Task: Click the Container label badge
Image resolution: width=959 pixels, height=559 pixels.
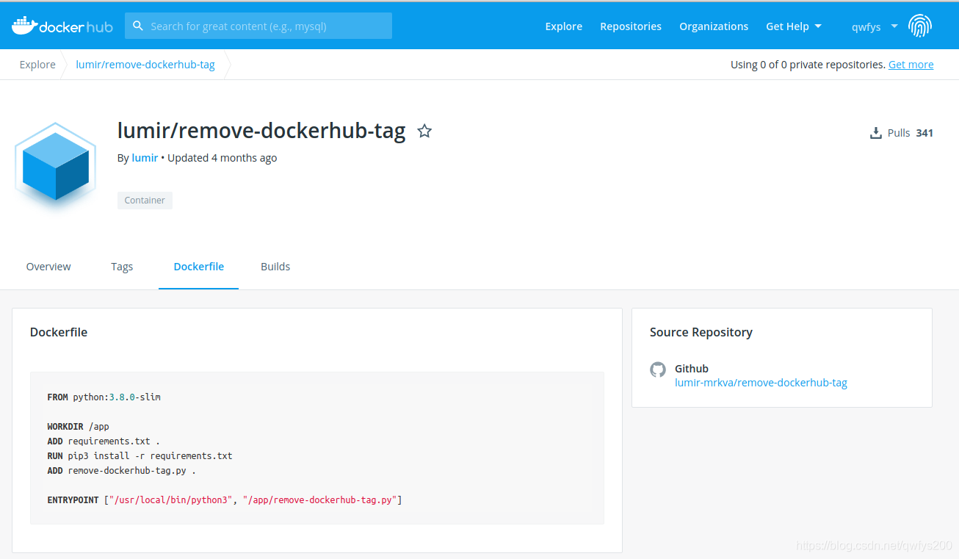Action: click(x=145, y=201)
